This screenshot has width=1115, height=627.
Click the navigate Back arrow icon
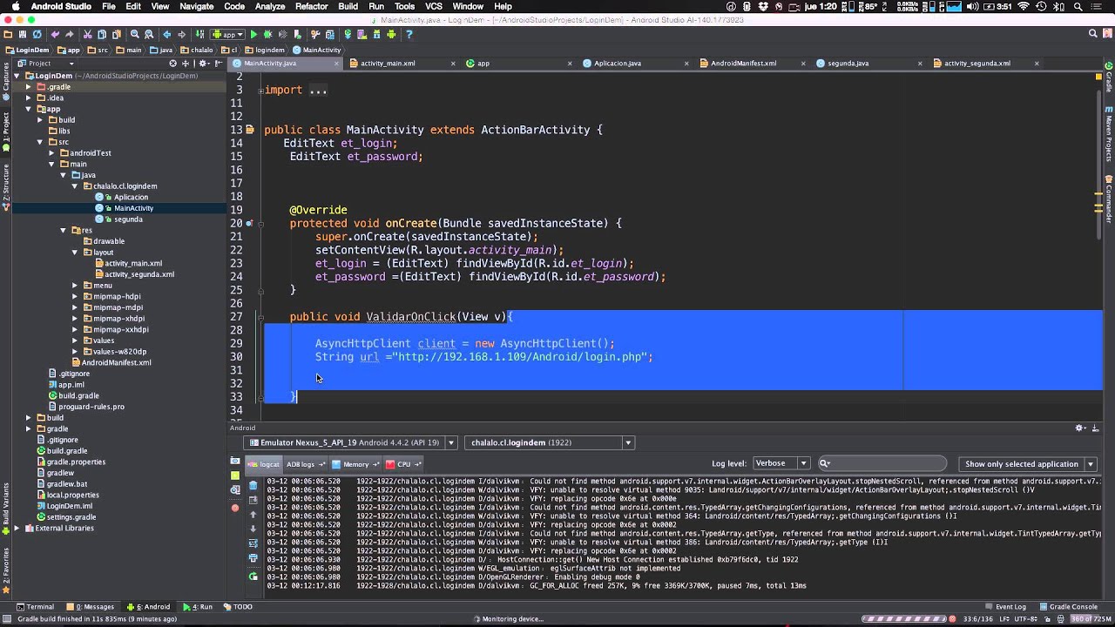tap(167, 35)
